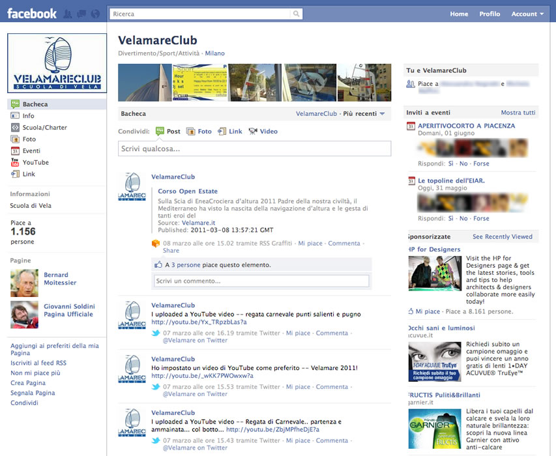Click Mi piace under HP for Designers ad

coord(428,311)
